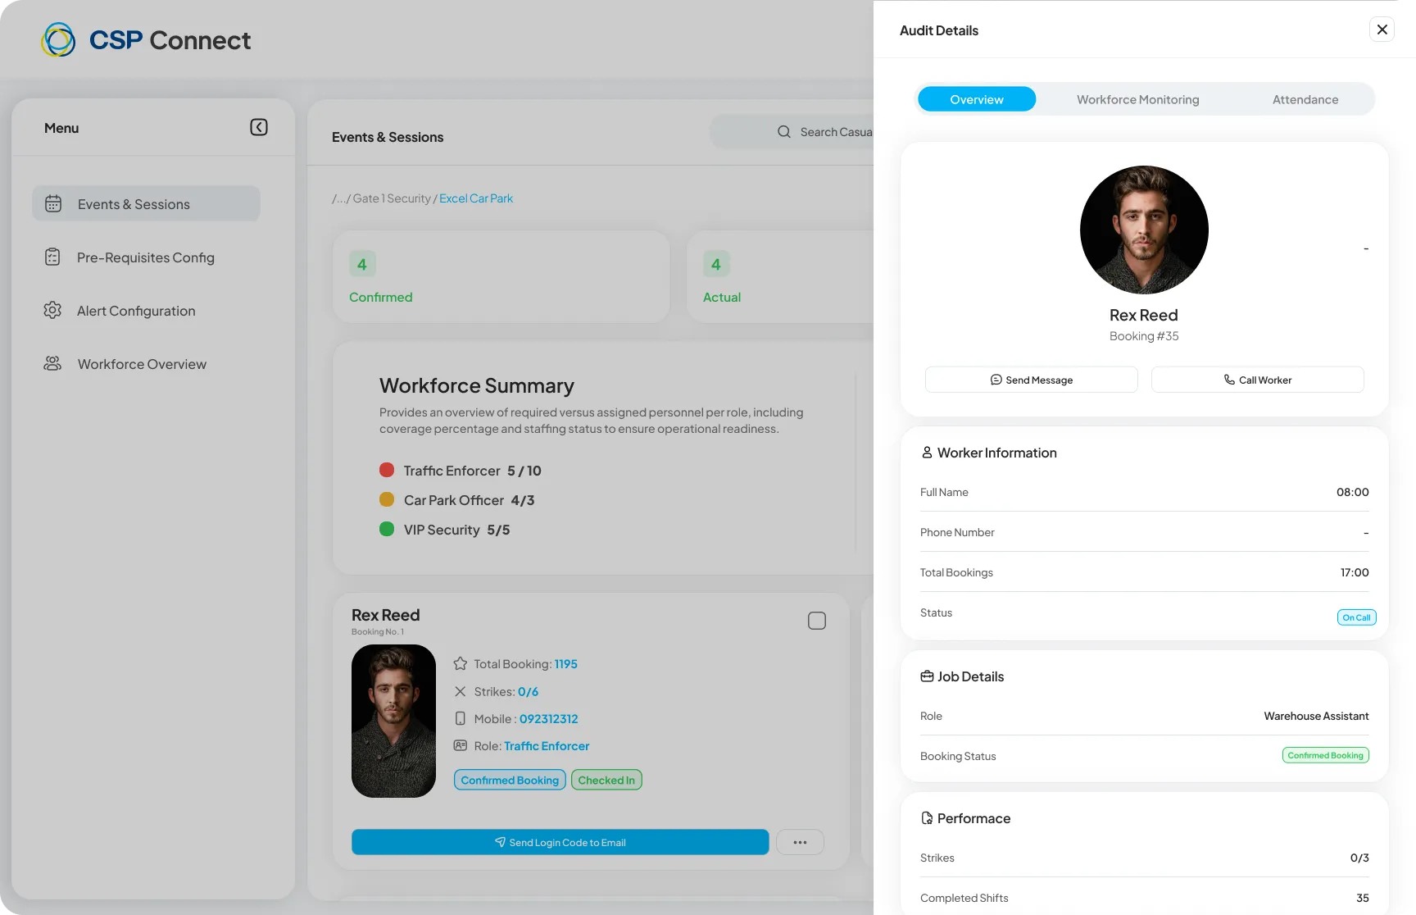Click the gear icon beside Alert Configuration
The height and width of the screenshot is (915, 1416).
(x=52, y=310)
